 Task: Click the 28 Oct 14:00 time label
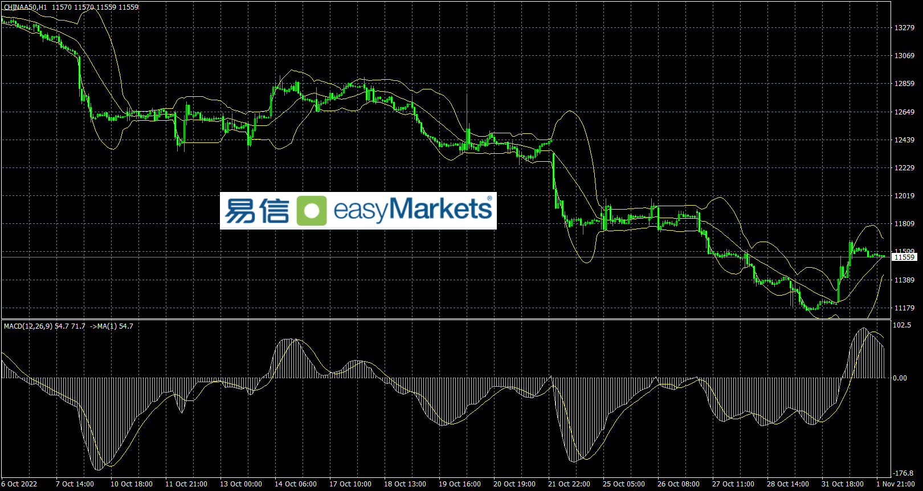pos(788,484)
